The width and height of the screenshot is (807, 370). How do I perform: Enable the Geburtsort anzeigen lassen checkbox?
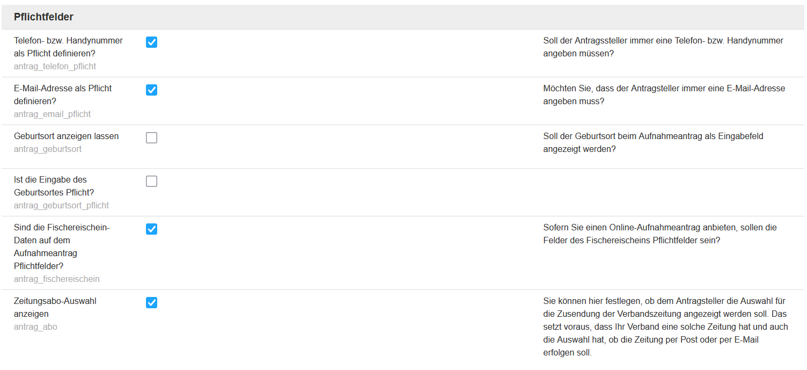[152, 138]
